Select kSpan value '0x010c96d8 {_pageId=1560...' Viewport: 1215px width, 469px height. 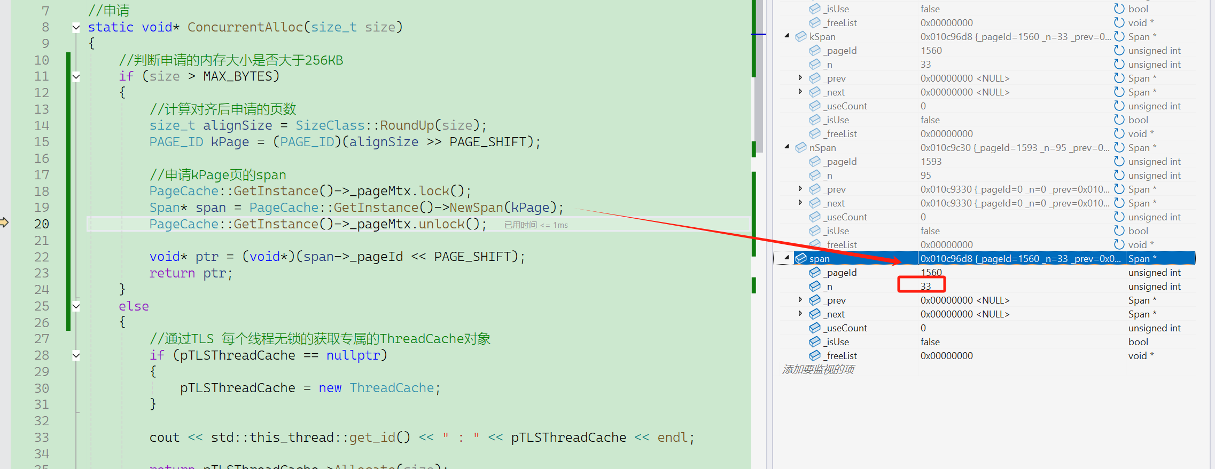[x=1015, y=36]
